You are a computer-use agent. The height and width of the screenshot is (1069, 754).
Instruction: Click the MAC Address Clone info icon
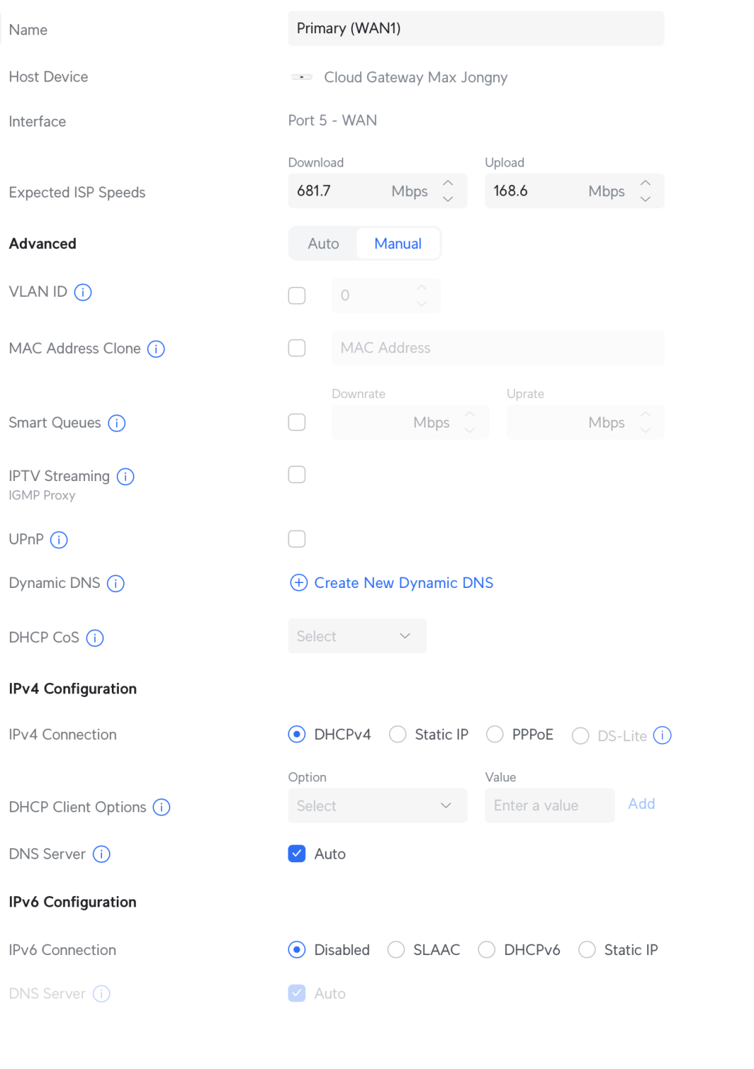point(156,349)
